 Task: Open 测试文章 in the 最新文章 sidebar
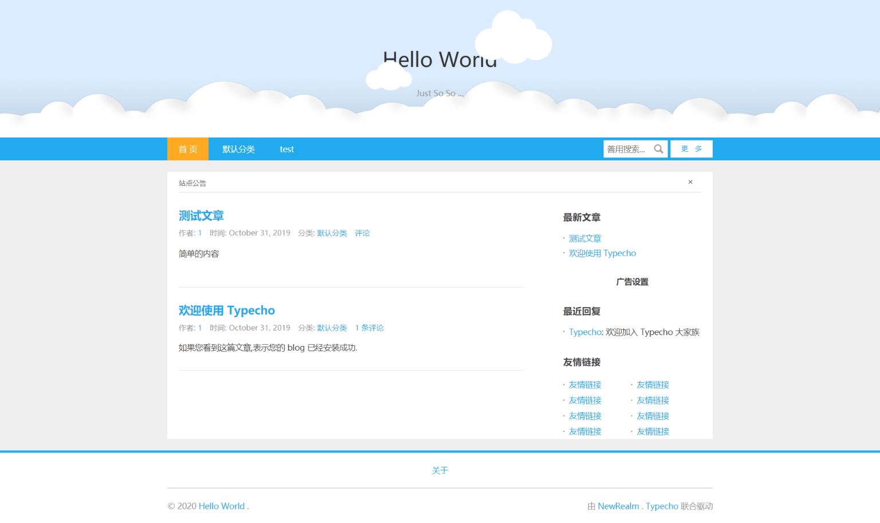click(x=585, y=238)
